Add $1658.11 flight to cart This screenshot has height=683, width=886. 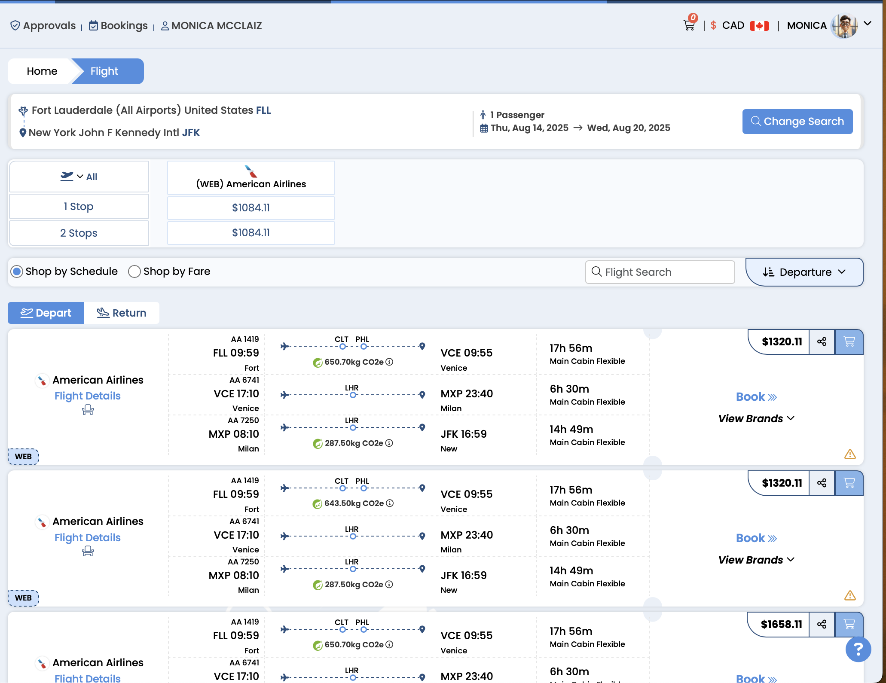click(x=849, y=625)
